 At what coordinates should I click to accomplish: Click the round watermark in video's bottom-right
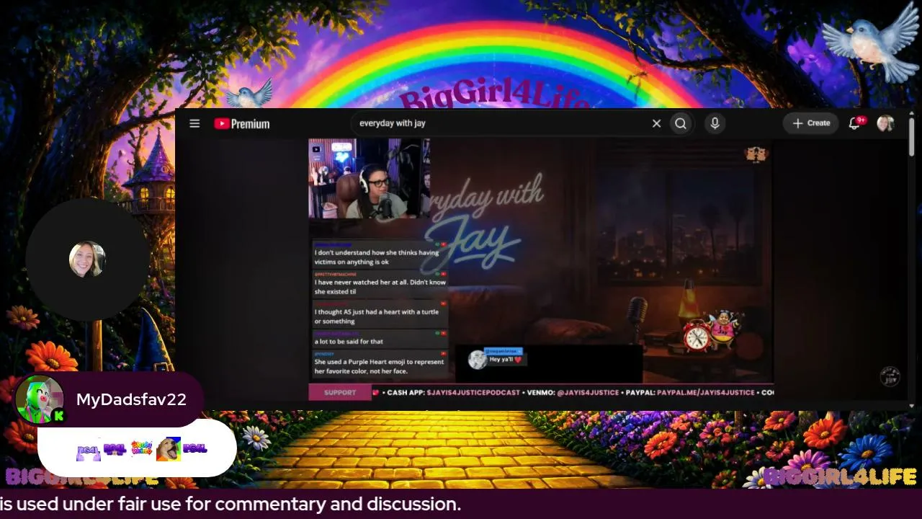[x=890, y=376]
